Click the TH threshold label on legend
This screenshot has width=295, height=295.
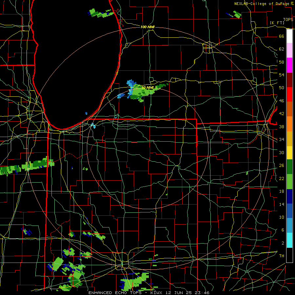282,256
